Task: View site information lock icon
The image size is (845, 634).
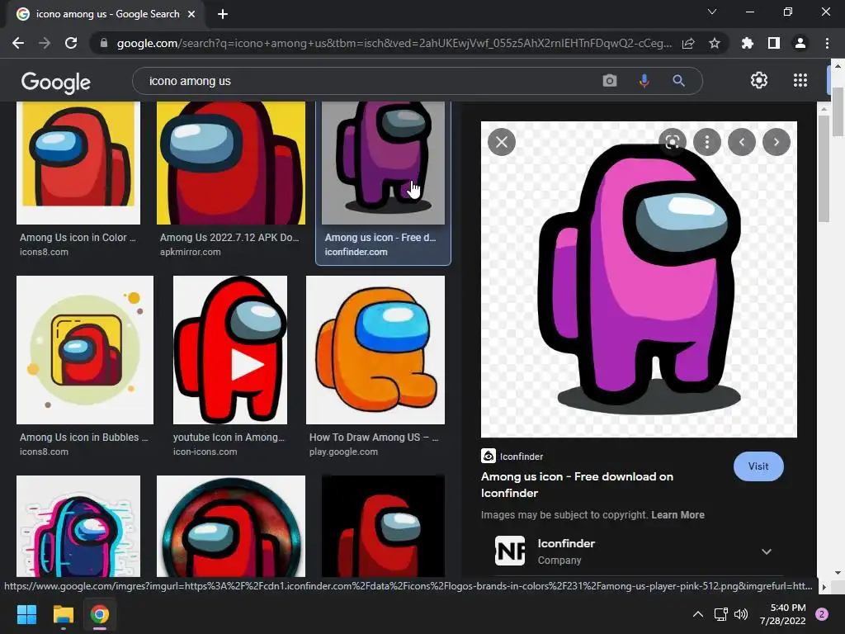Action: (x=104, y=43)
